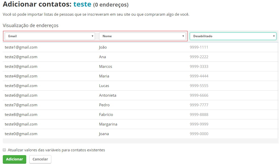This screenshot has height=166, width=279.
Task: Click phone number 9999-4444
Action: (x=199, y=76)
